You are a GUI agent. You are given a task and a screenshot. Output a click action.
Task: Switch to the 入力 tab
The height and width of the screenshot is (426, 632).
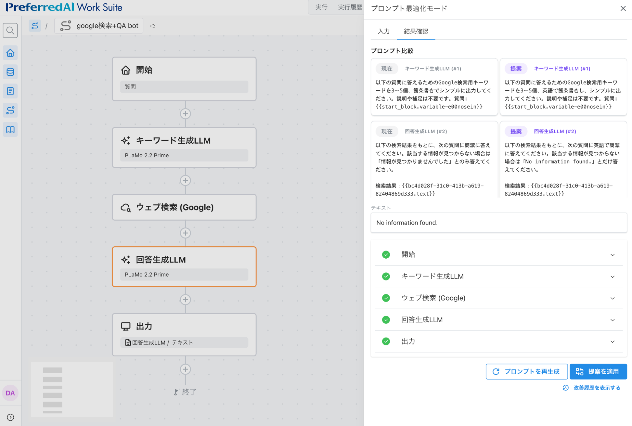383,31
